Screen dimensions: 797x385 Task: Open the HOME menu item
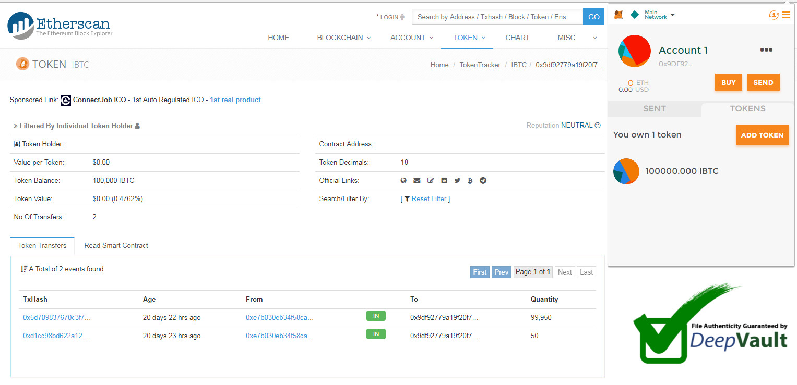(x=278, y=38)
